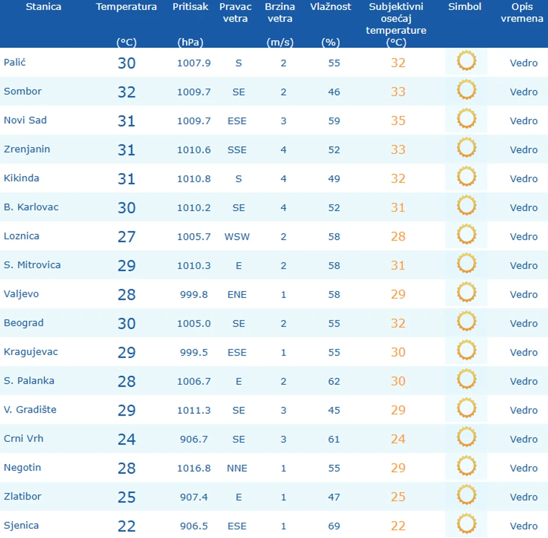Click the S. Palanka station name

pos(29,381)
